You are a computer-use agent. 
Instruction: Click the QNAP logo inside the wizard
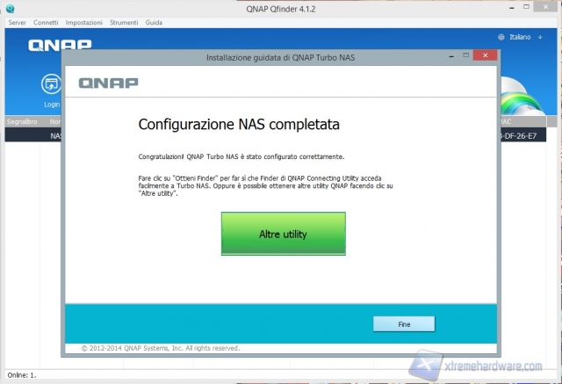108,83
